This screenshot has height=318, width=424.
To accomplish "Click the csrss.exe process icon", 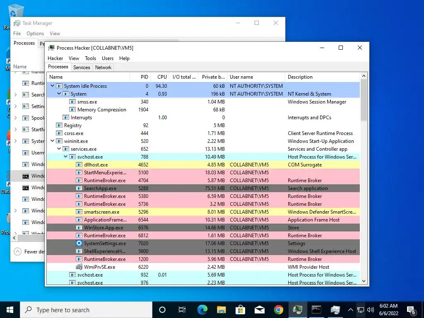I will [x=59, y=133].
